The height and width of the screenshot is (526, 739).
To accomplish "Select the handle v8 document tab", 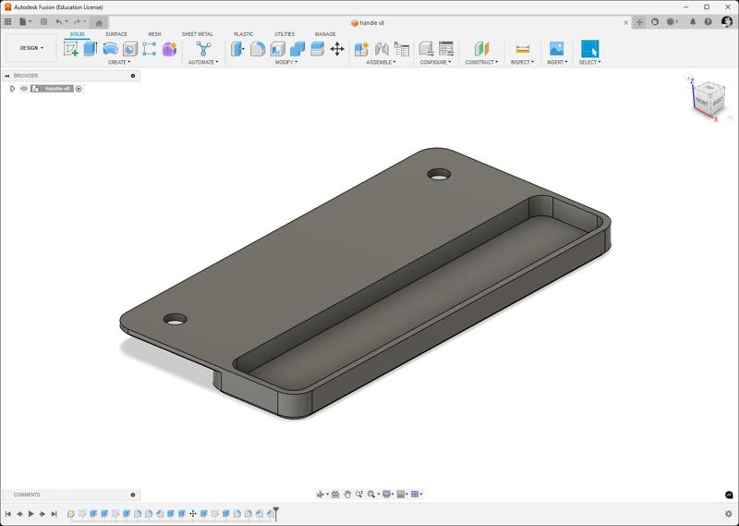I will [368, 22].
